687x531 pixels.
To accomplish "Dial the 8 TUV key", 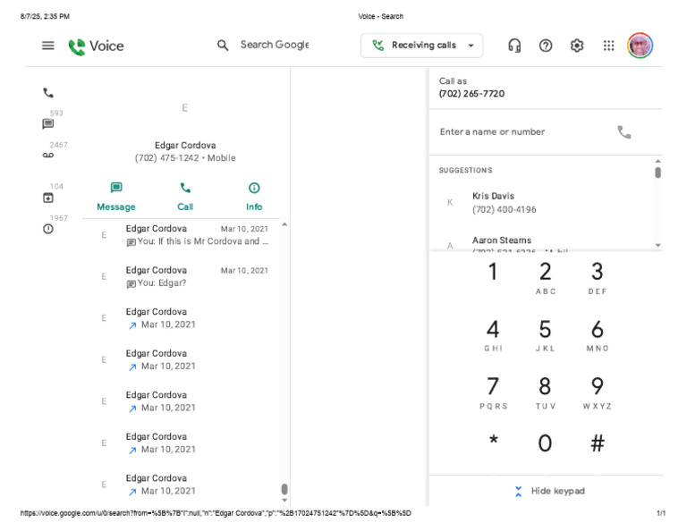I will tap(545, 392).
